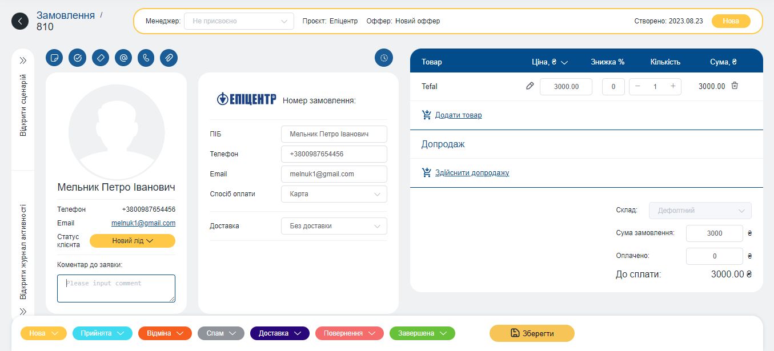Click the Замовлення breadcrumb link
The width and height of the screenshot is (774, 351).
[66, 15]
